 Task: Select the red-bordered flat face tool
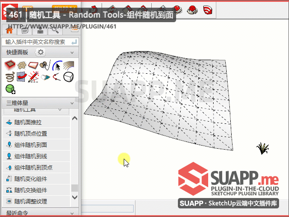33,65
